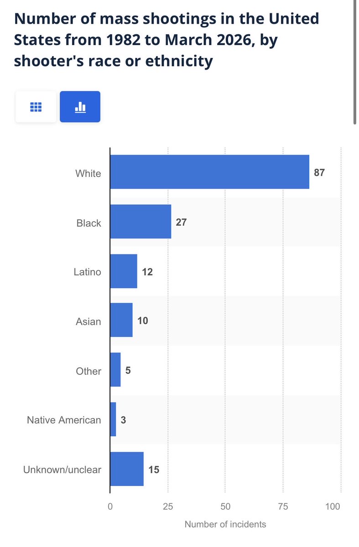Switch to the table view icon
The image size is (359, 547).
tap(36, 107)
